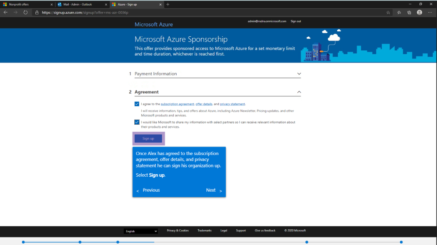437x245 pixels.
Task: Open the browser settings ellipsis menu
Action: click(430, 13)
